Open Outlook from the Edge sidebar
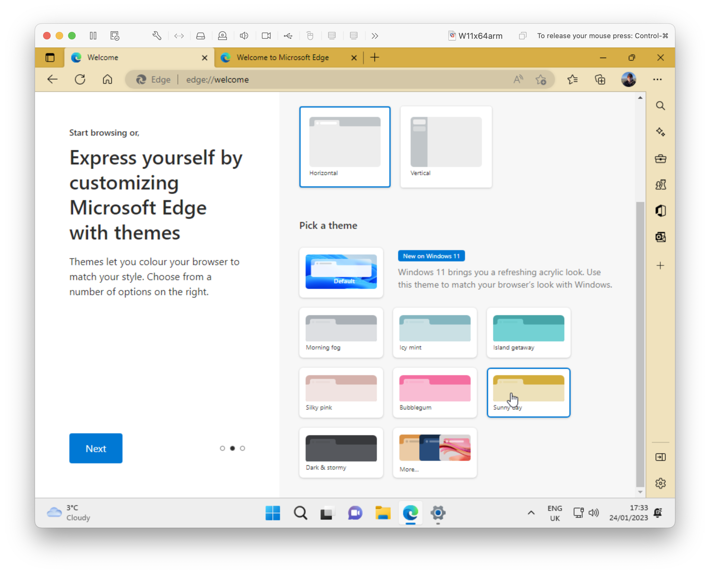 click(660, 237)
